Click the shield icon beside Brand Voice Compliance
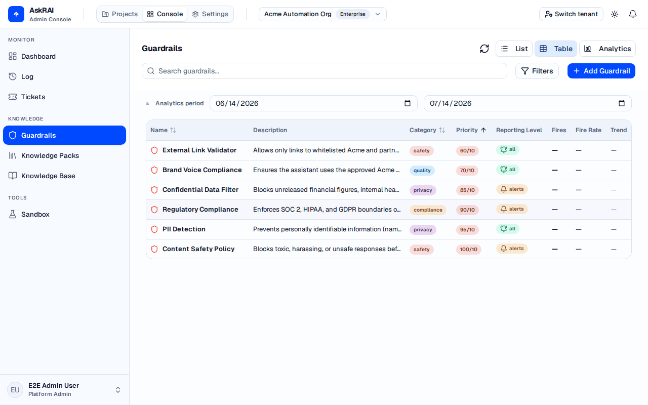The width and height of the screenshot is (648, 405). [154, 170]
